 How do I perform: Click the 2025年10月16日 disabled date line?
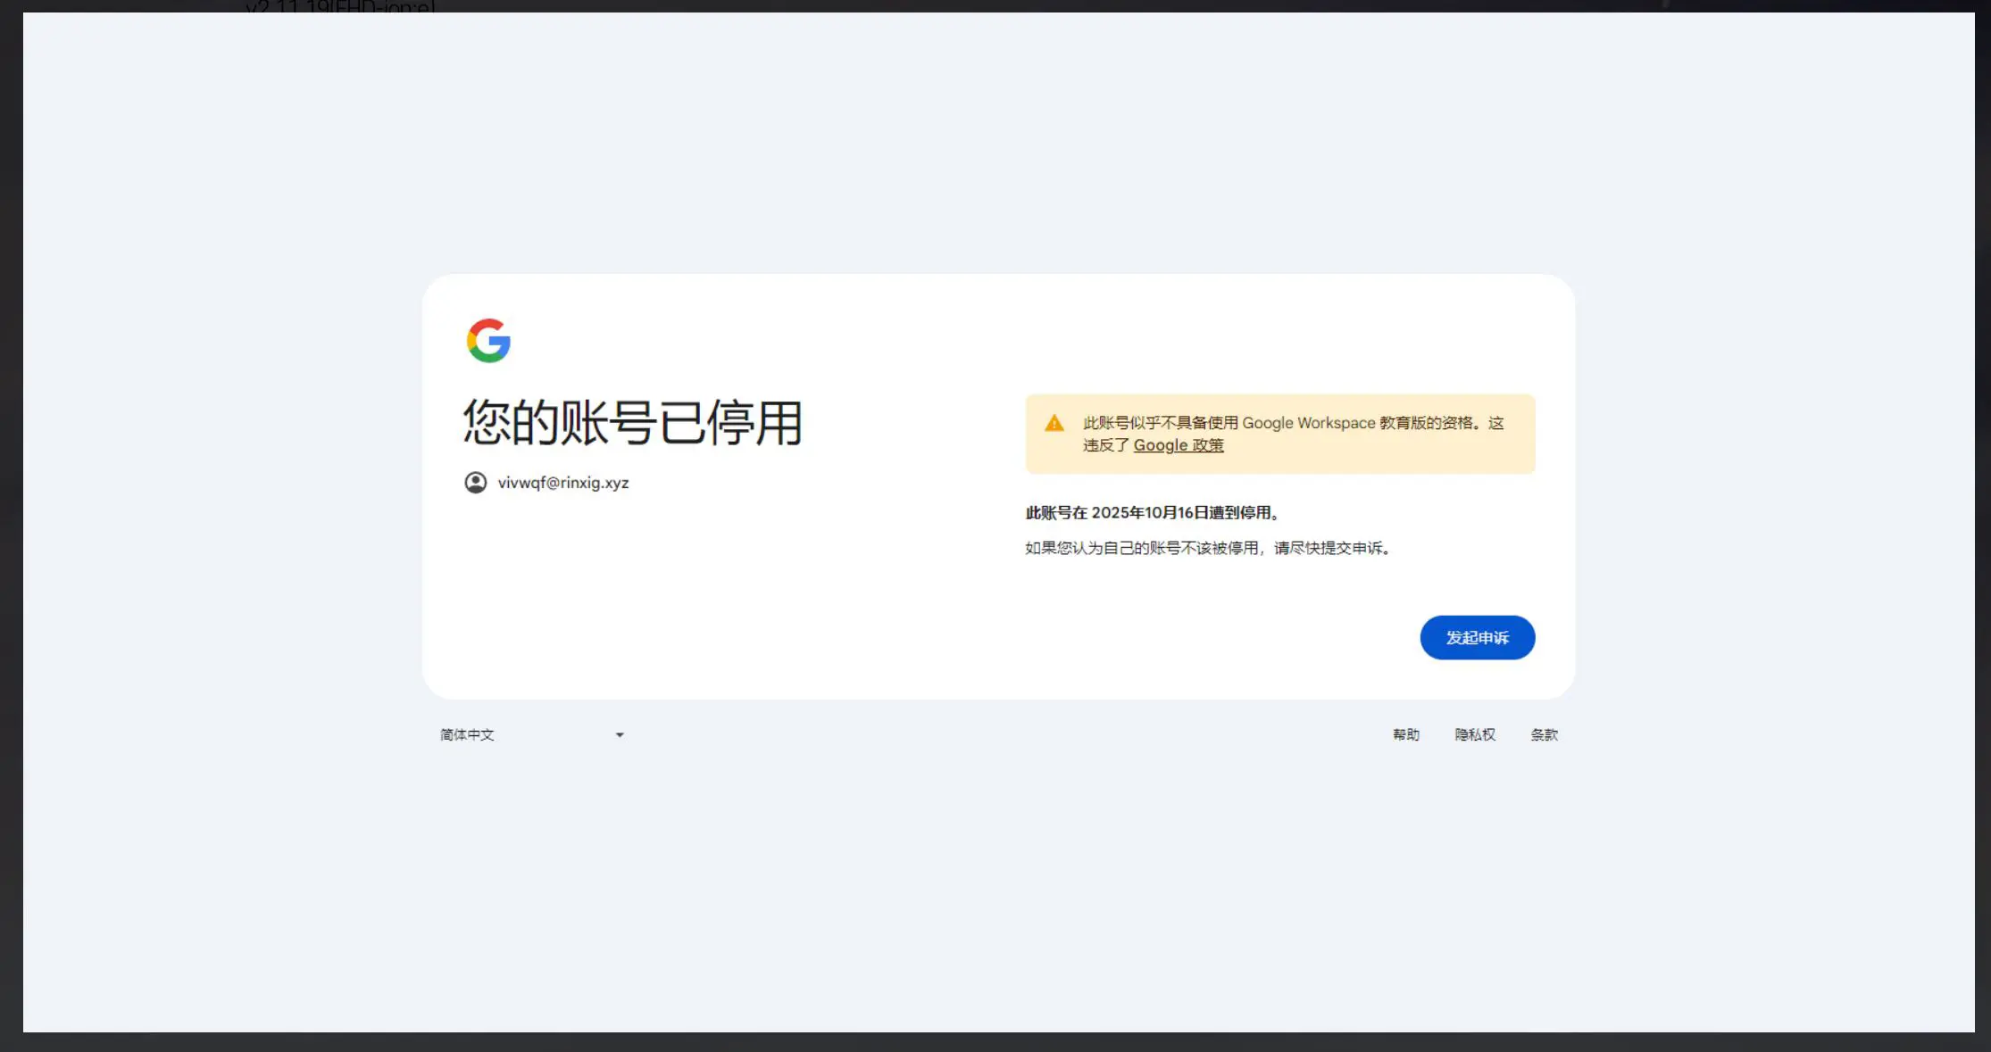click(1152, 513)
